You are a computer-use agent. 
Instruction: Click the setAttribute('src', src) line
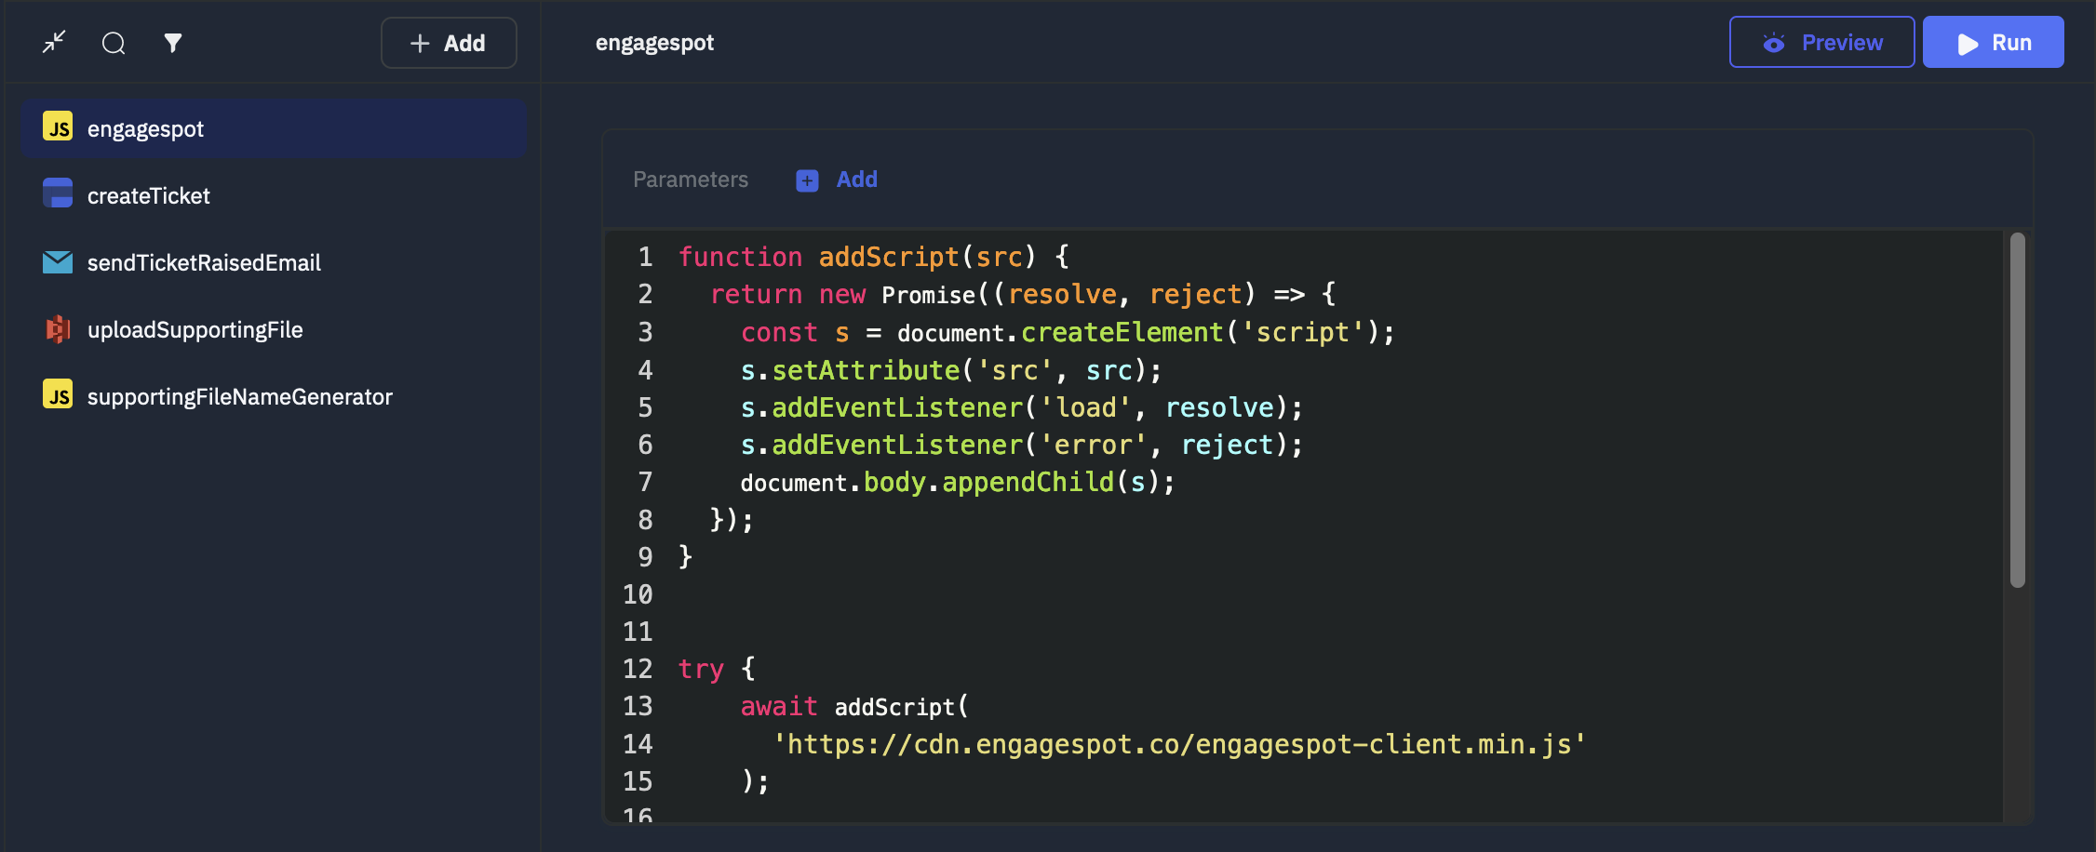click(951, 370)
